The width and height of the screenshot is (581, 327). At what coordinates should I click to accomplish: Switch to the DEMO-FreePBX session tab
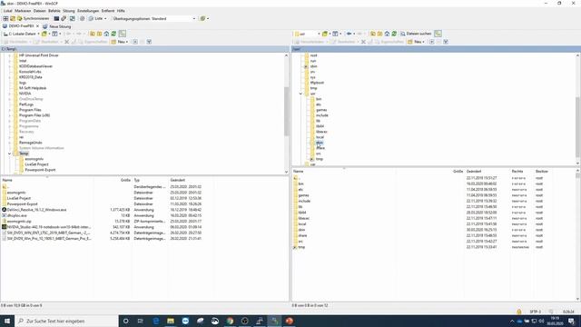click(x=21, y=26)
